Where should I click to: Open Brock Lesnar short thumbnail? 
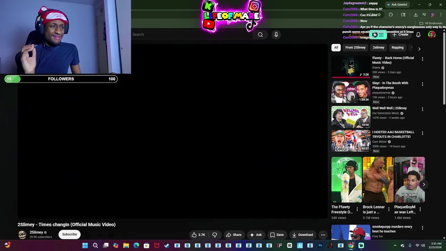pos(378,180)
